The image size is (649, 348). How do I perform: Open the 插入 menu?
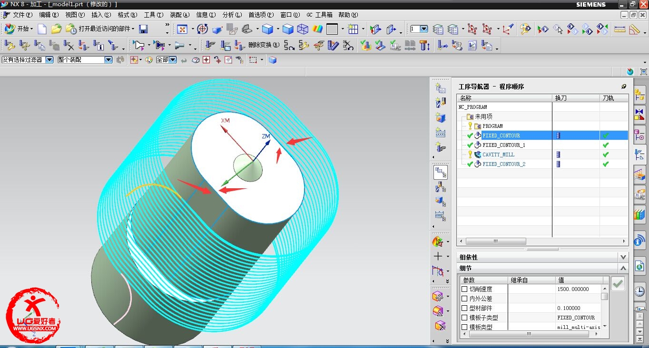coord(101,15)
